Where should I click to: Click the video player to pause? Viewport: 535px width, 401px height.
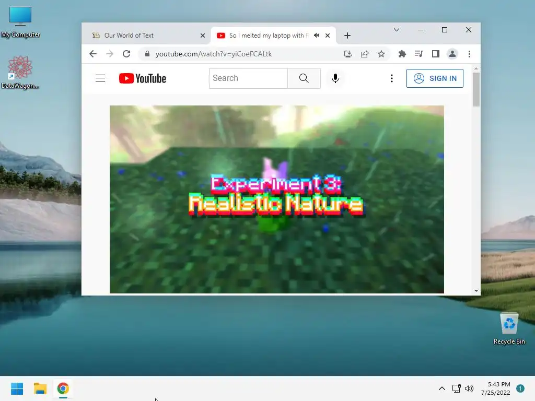click(277, 199)
